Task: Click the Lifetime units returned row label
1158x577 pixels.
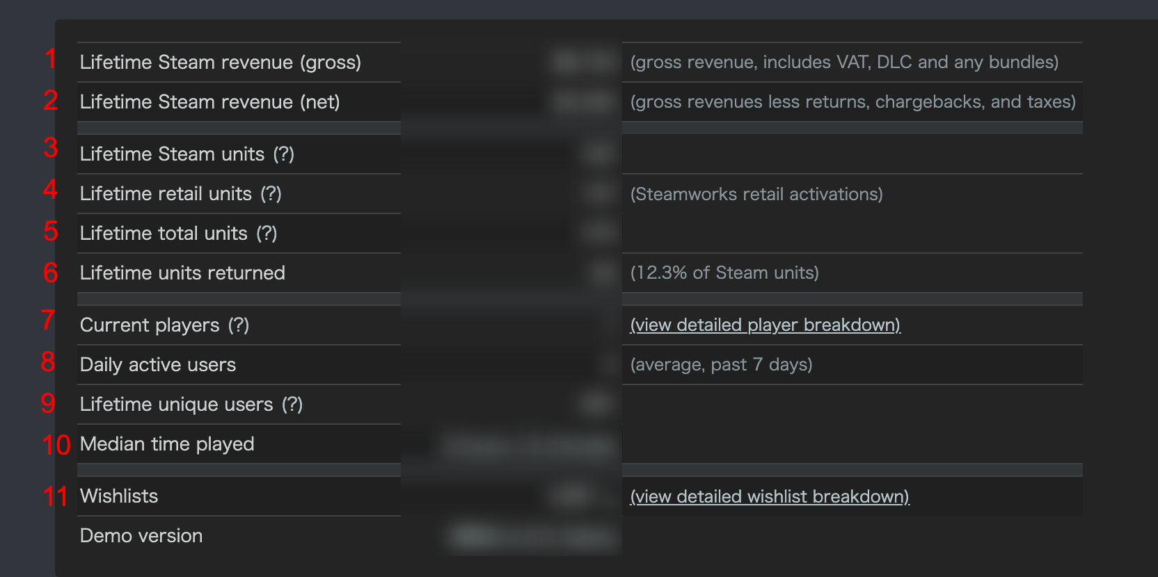Action: pos(182,273)
